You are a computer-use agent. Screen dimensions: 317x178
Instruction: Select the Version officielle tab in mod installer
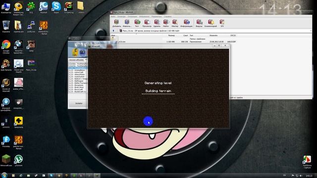click(76, 60)
